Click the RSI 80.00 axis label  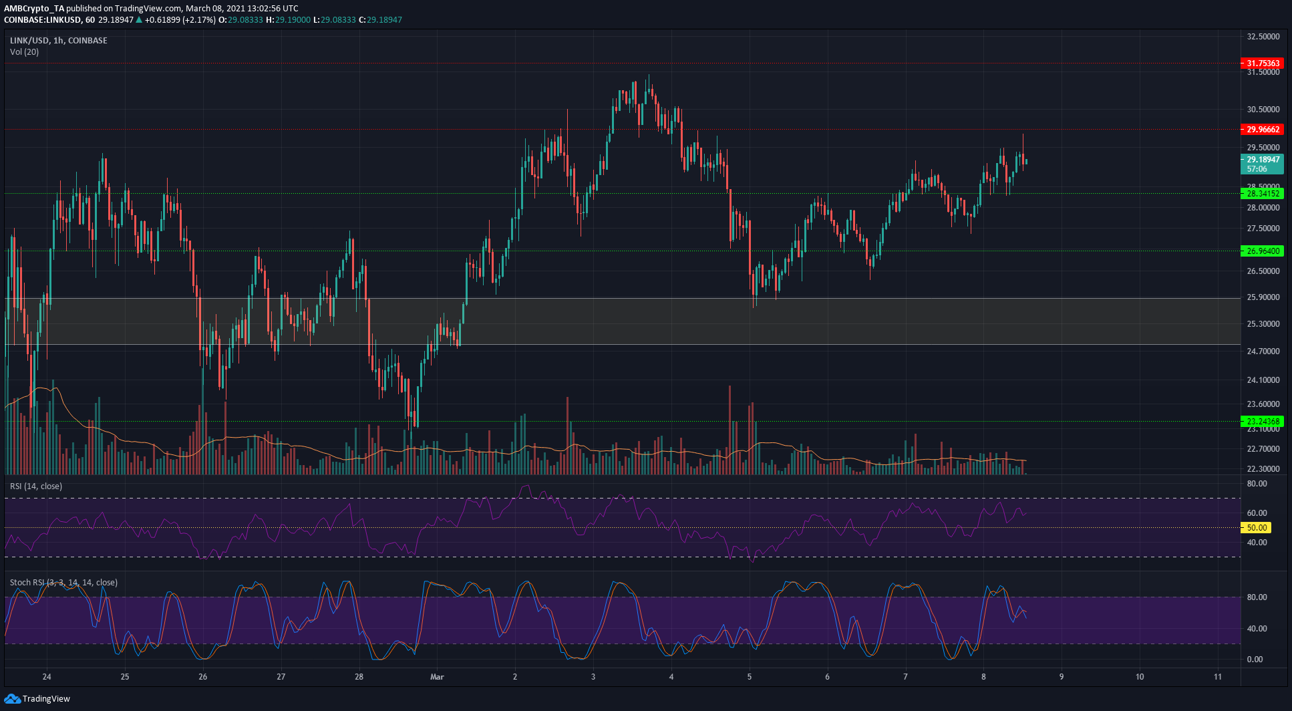pos(1257,484)
